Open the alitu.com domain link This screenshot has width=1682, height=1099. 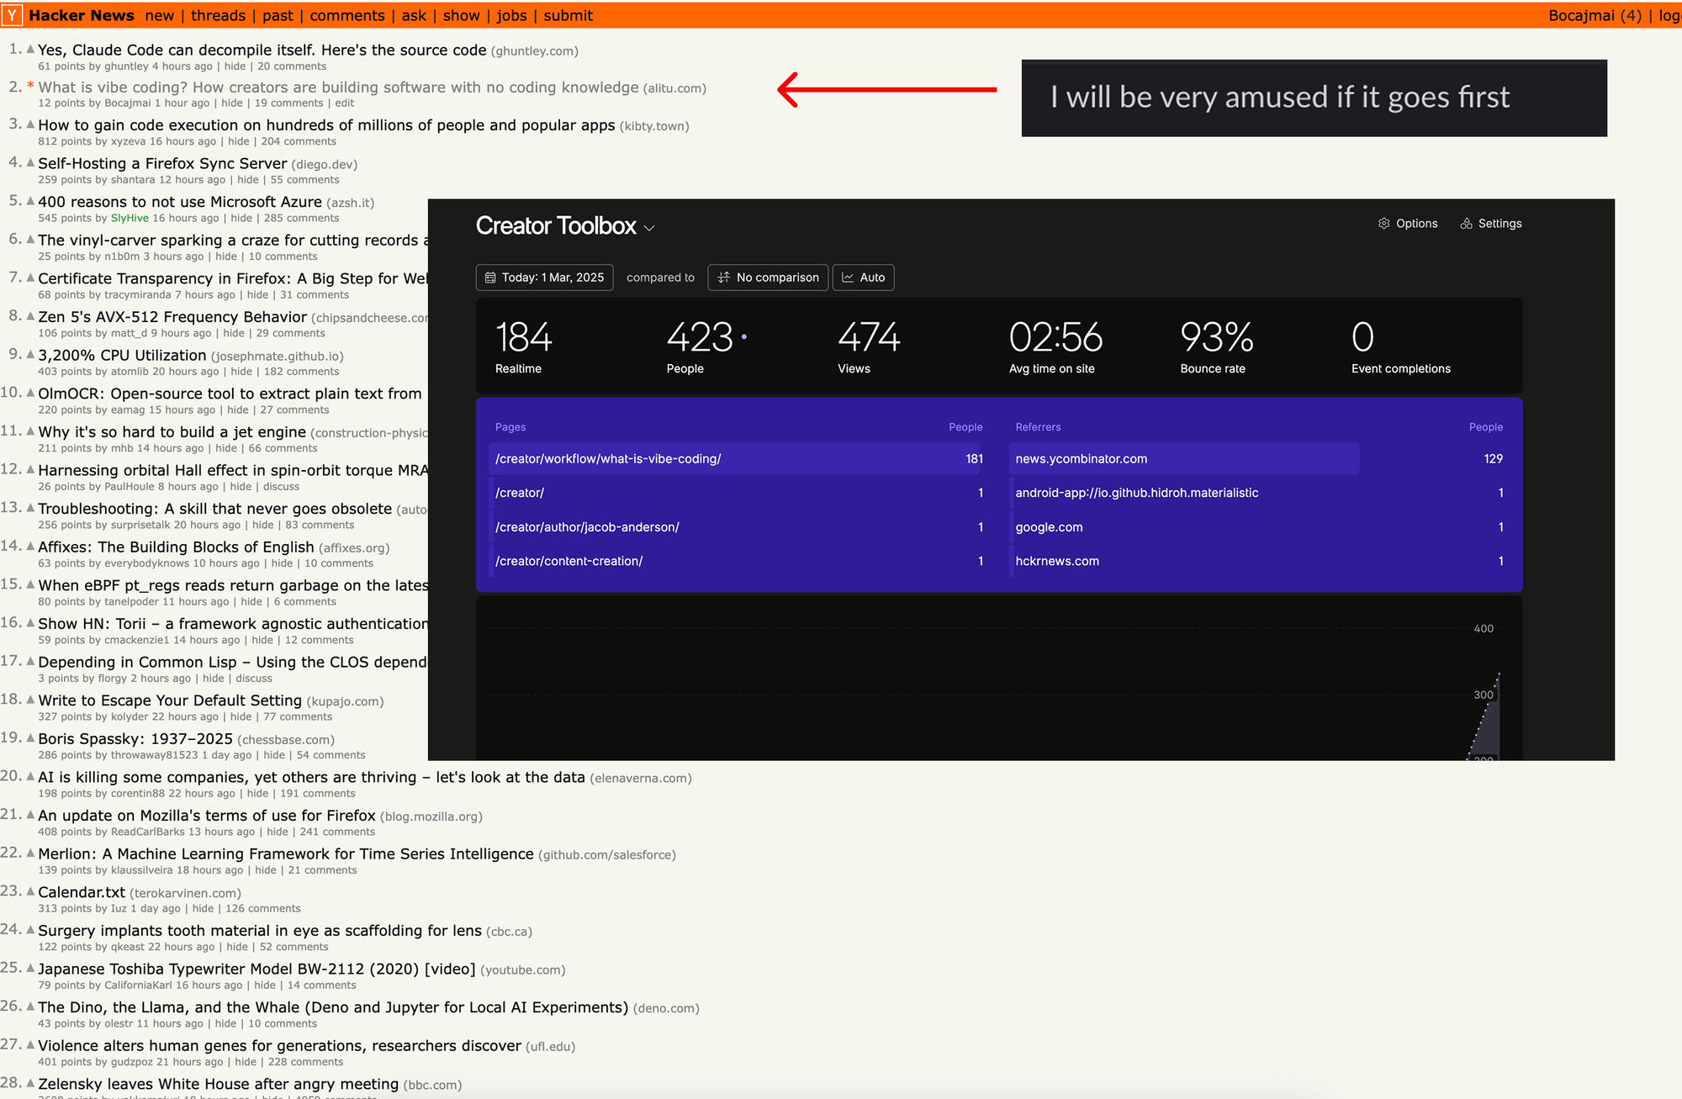(x=674, y=88)
